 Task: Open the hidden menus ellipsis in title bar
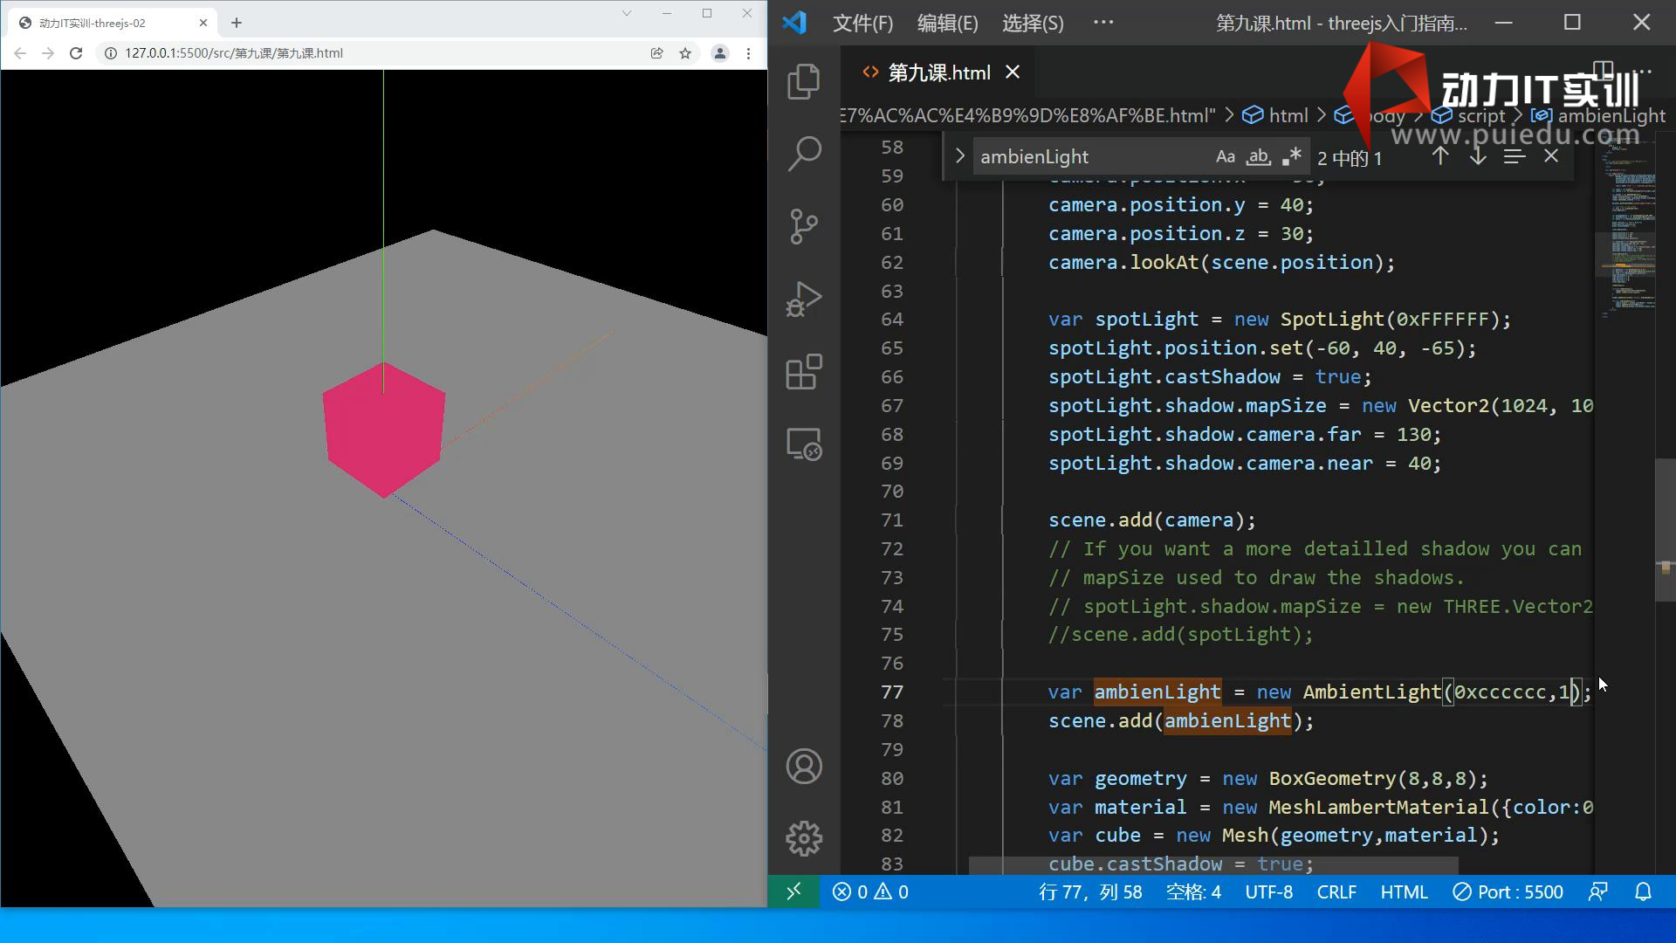(1103, 23)
